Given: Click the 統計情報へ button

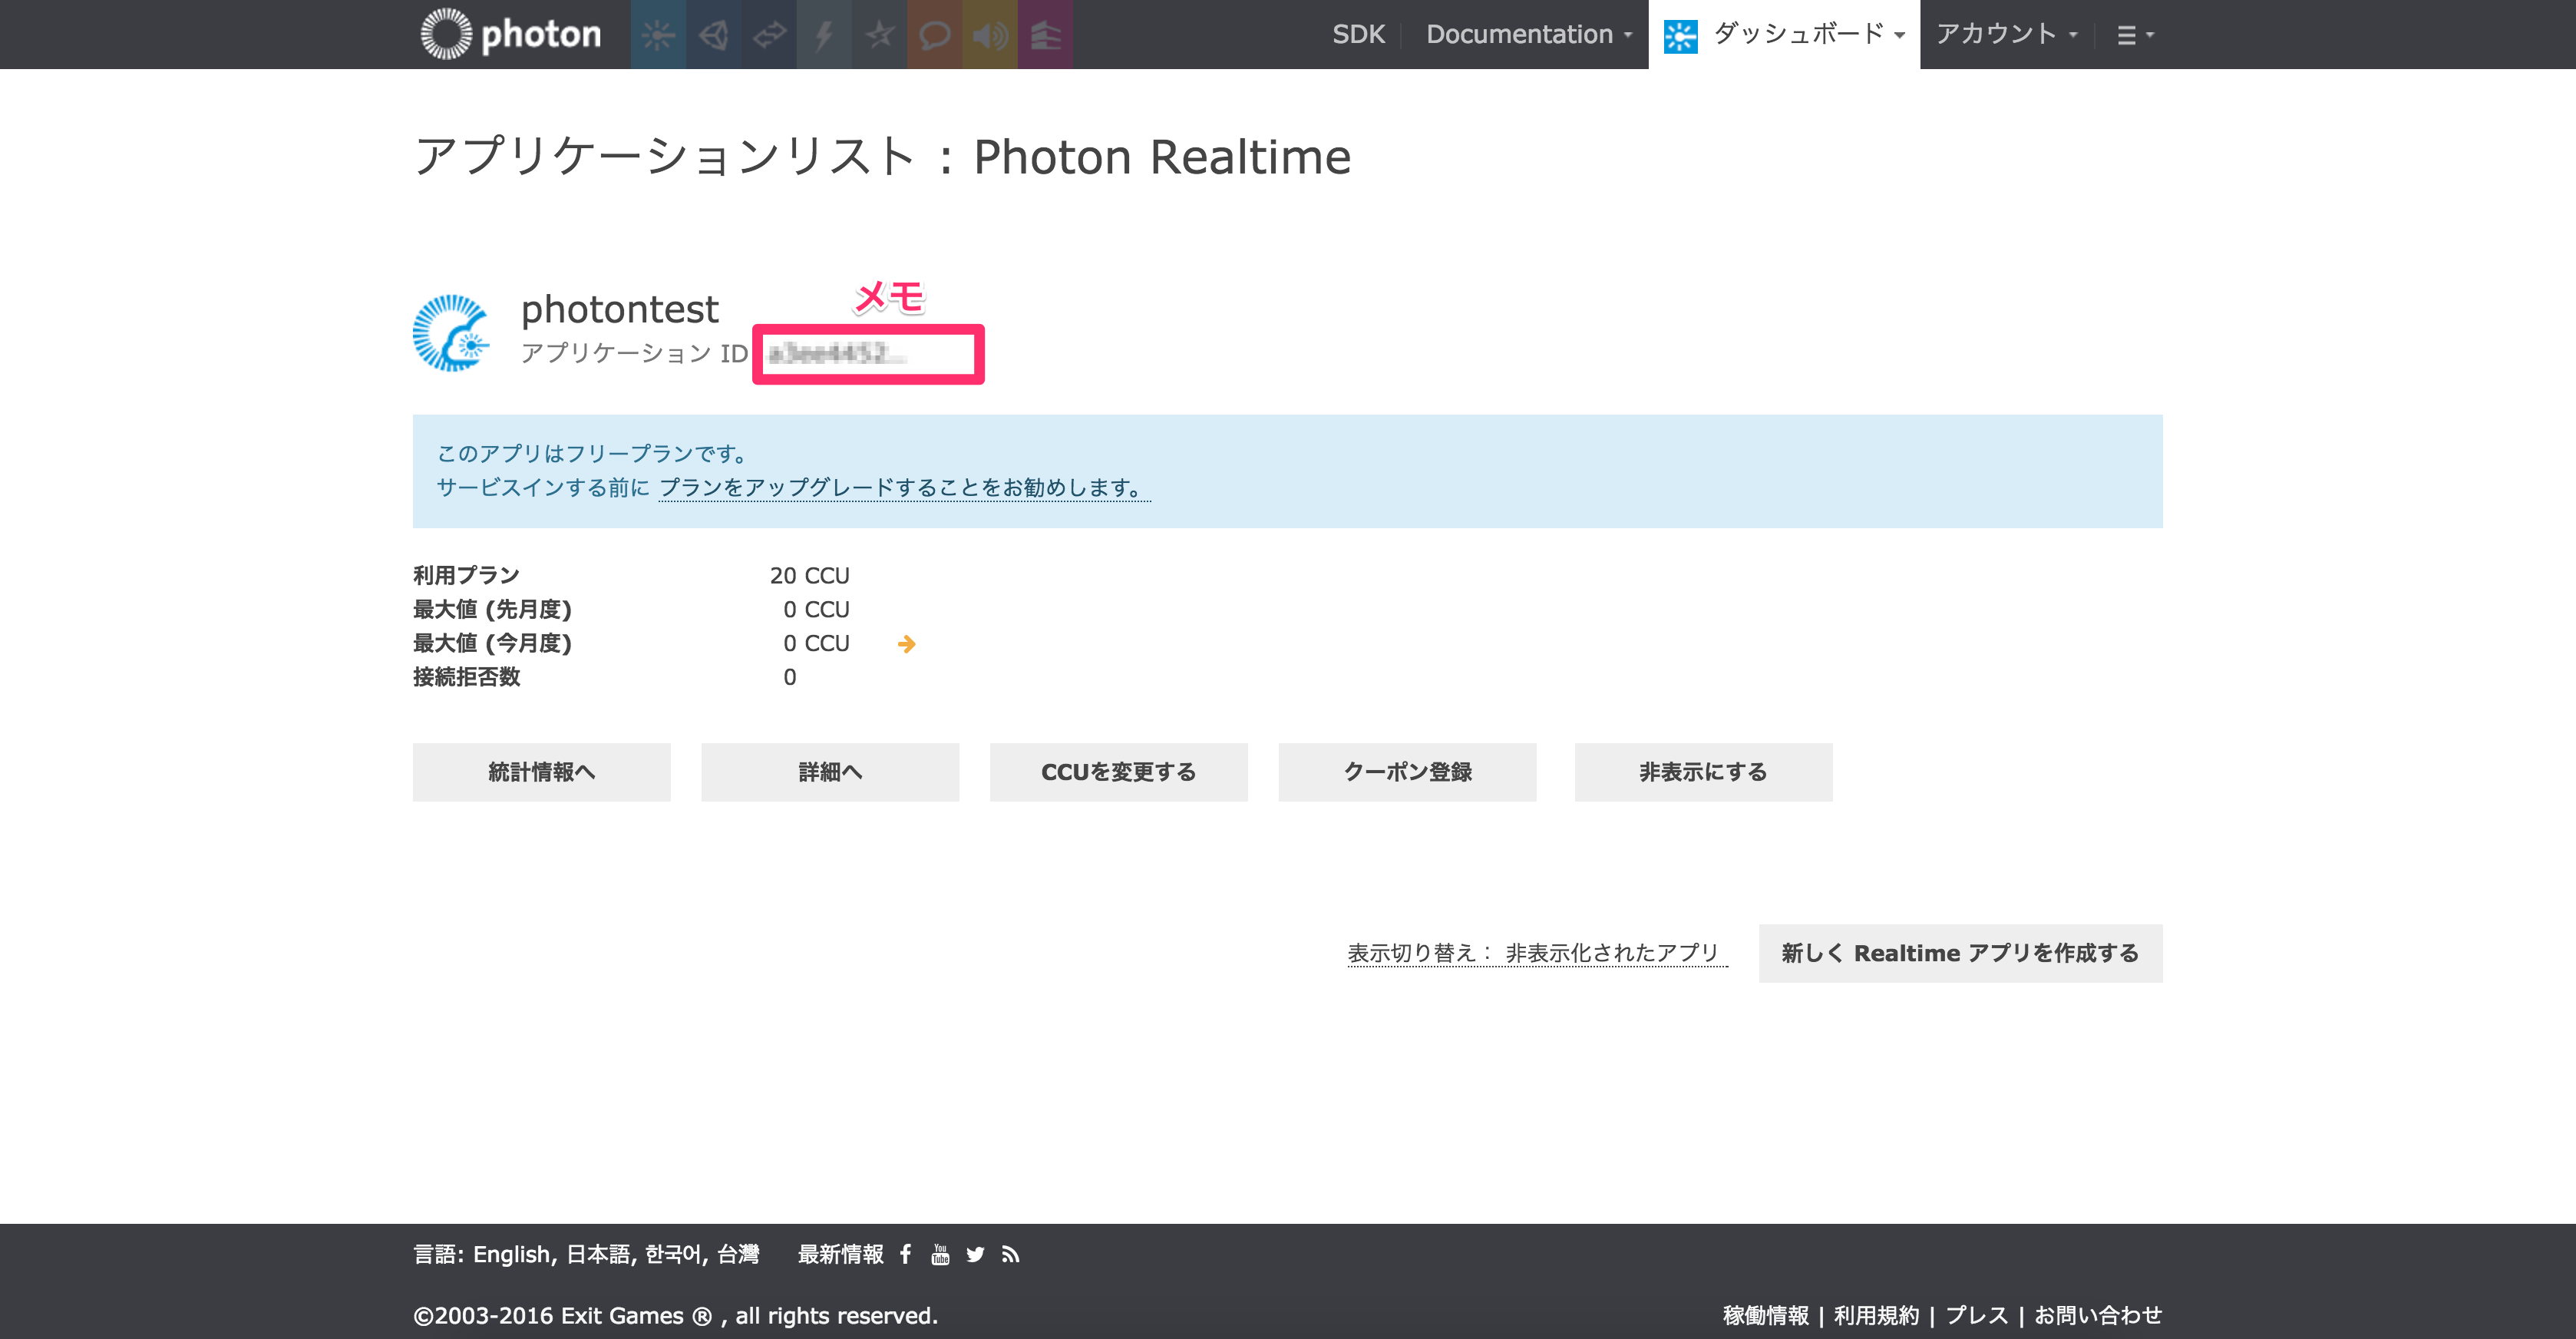Looking at the screenshot, I should click(x=541, y=772).
